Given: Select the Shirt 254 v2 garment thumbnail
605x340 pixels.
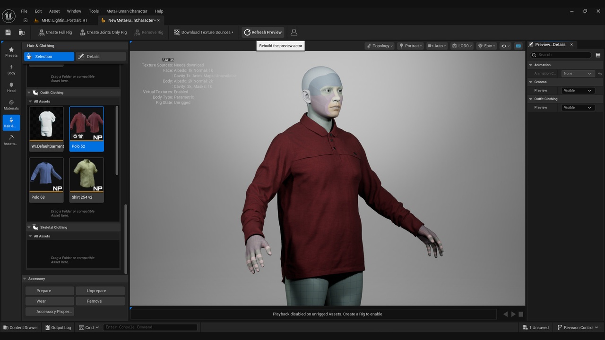Looking at the screenshot, I should click(x=86, y=175).
